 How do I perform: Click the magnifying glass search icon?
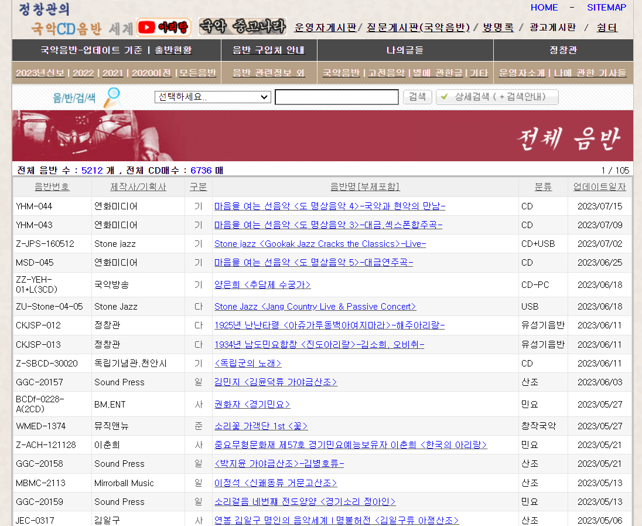(x=111, y=97)
